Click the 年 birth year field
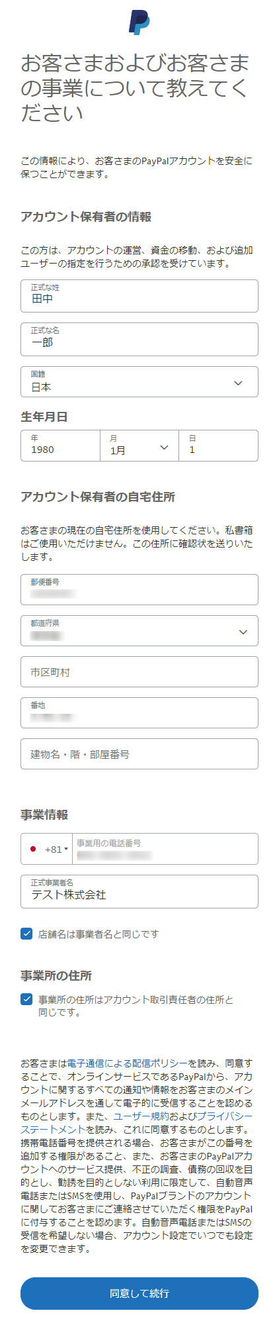The height and width of the screenshot is (1321, 275). [60, 446]
